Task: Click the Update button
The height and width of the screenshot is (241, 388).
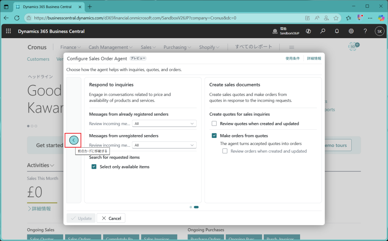Action: pyautogui.click(x=81, y=218)
